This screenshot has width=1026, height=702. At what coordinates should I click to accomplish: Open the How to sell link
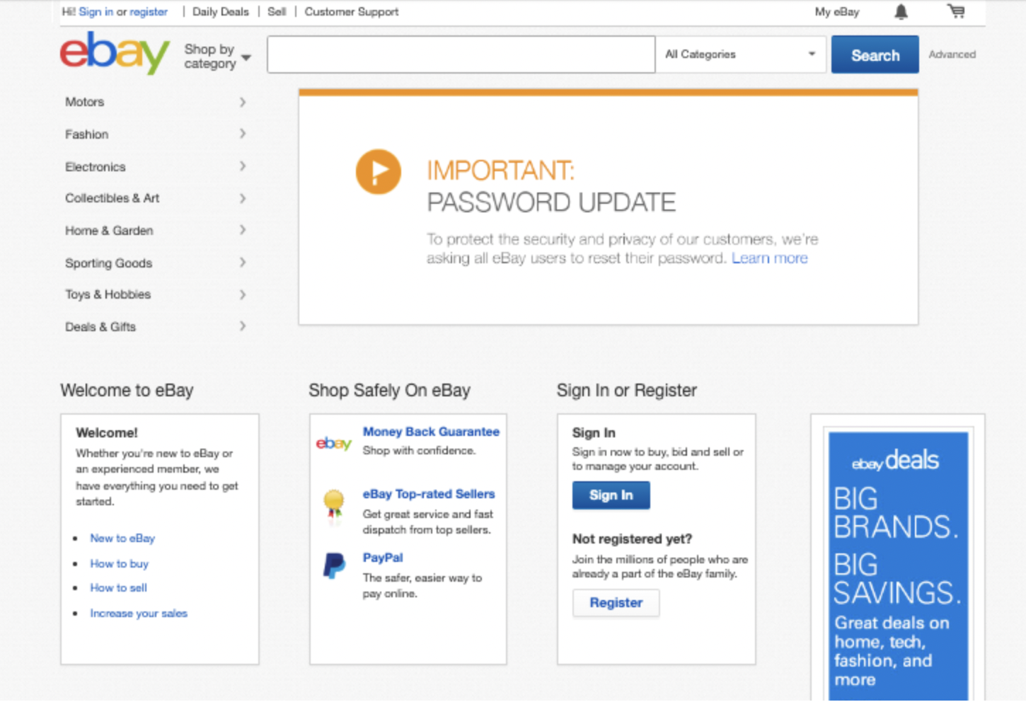click(x=119, y=588)
